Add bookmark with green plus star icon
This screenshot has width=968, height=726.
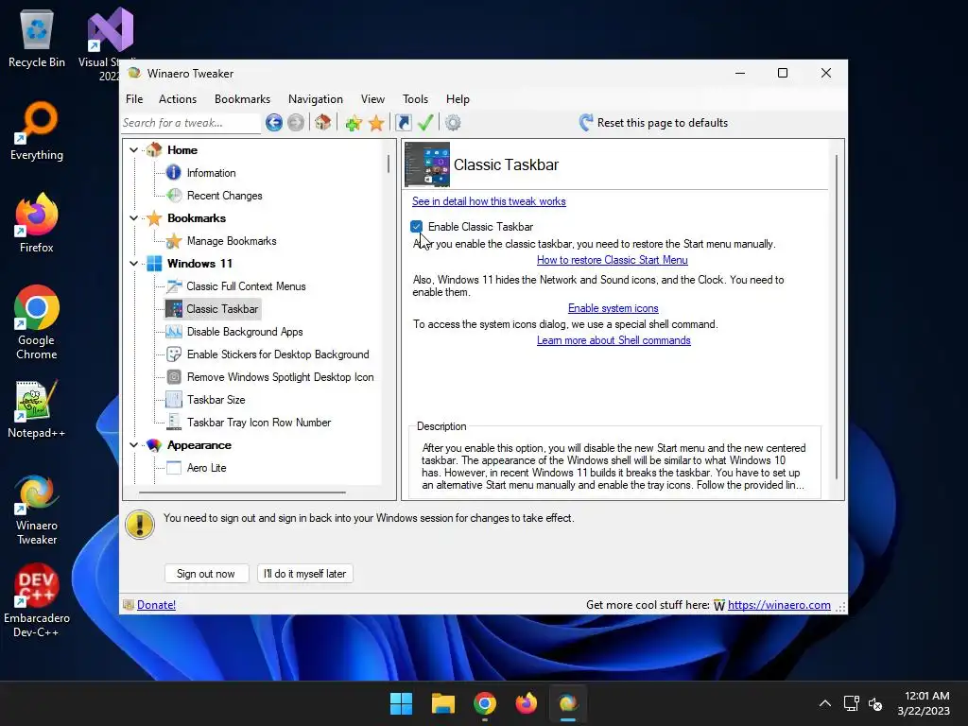354,123
